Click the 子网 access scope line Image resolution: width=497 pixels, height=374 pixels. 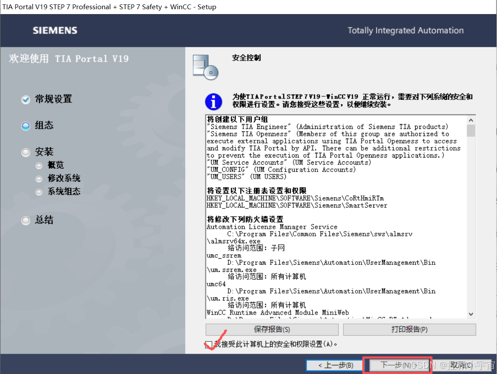coord(256,248)
